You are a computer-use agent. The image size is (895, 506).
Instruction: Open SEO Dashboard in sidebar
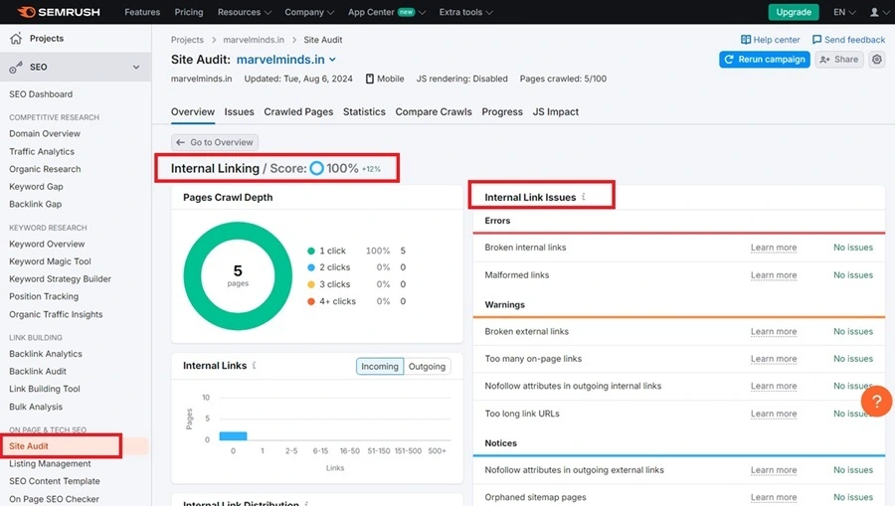41,94
